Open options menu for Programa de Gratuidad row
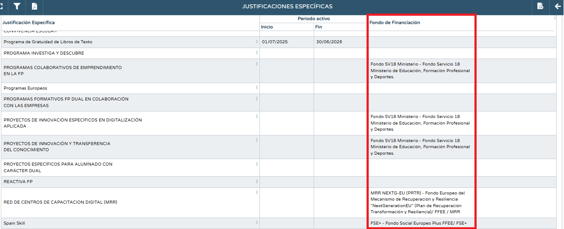Image resolution: width=564 pixels, height=229 pixels. coord(257,42)
